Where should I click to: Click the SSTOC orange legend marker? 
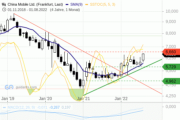click(x=87, y=5)
